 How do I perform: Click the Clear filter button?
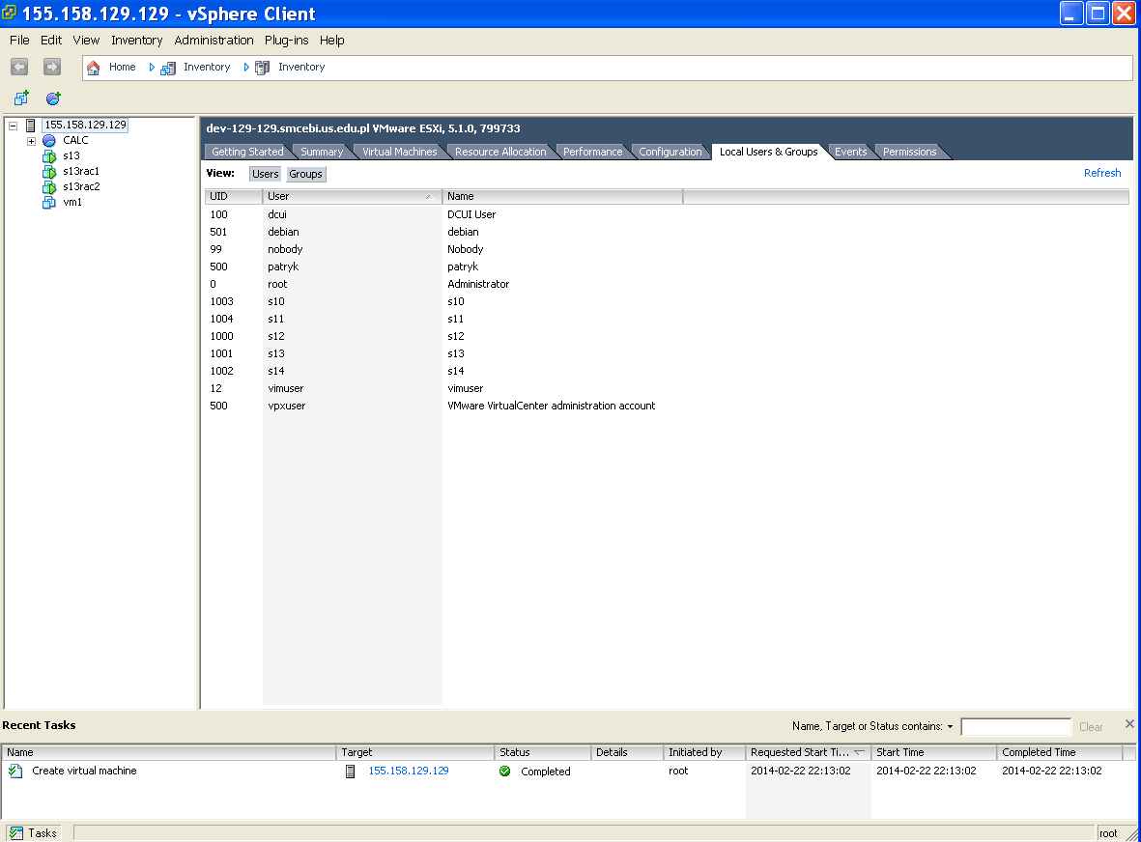[x=1091, y=727]
